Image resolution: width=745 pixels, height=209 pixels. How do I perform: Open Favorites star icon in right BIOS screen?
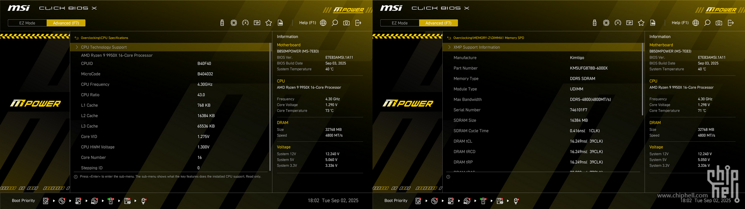pyautogui.click(x=641, y=23)
